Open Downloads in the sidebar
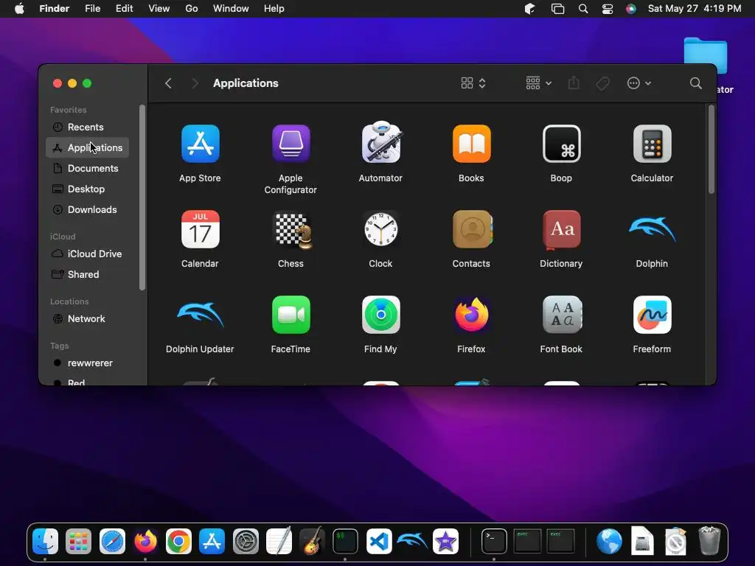This screenshot has width=755, height=566. tap(87, 210)
